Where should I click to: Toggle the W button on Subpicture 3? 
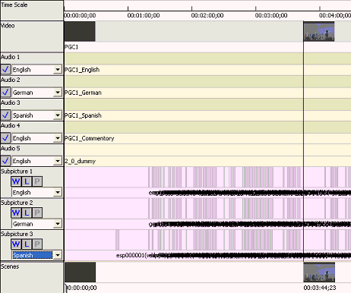(x=16, y=244)
